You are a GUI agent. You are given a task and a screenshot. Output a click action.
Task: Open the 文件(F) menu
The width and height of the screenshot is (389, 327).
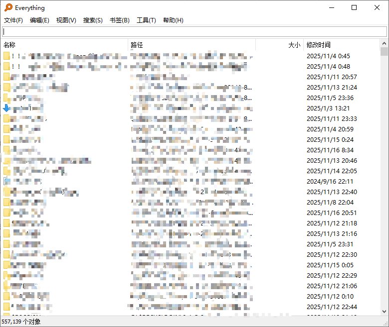tap(13, 20)
